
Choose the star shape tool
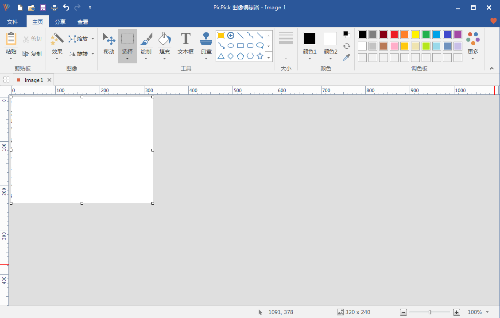260,56
